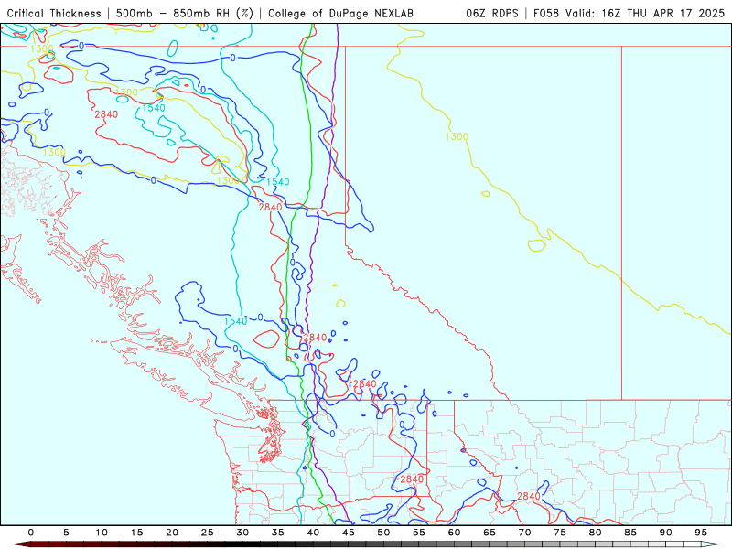Click the 20 tick label on color scale
732x549 pixels.
(172, 533)
